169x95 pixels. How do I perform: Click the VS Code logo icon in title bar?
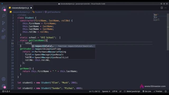(2, 4)
